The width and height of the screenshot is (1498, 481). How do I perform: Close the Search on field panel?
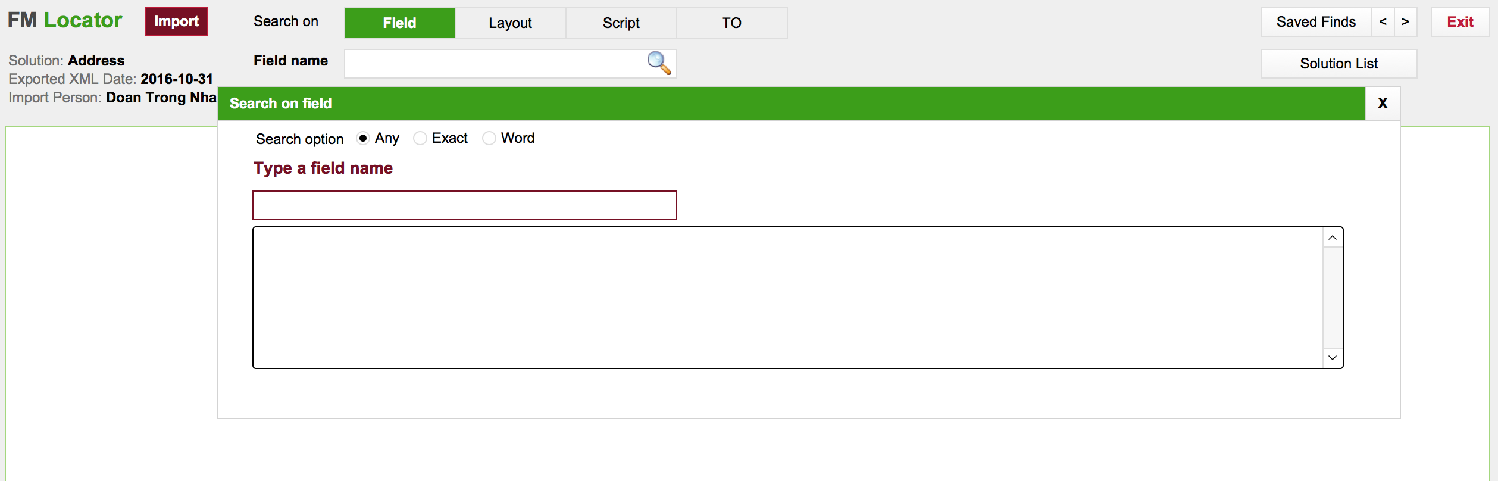[x=1383, y=104]
